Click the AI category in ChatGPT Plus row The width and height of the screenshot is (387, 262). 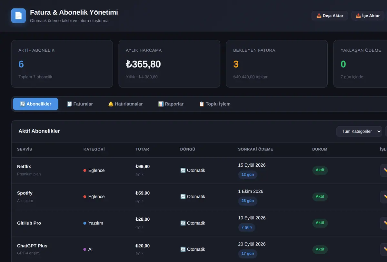pos(88,249)
